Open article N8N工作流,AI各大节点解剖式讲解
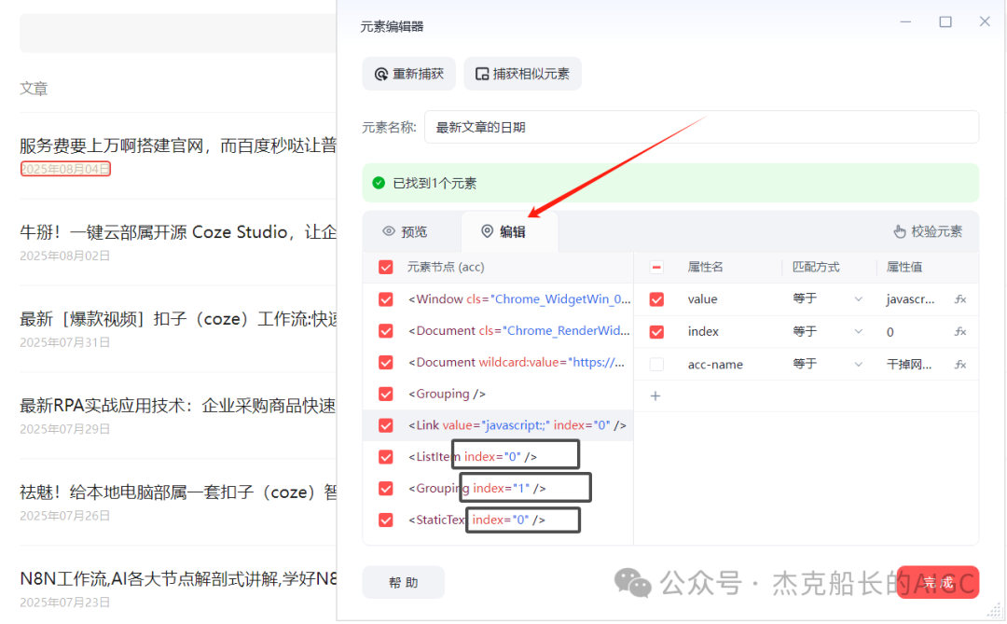The width and height of the screenshot is (1007, 624). coord(178,579)
